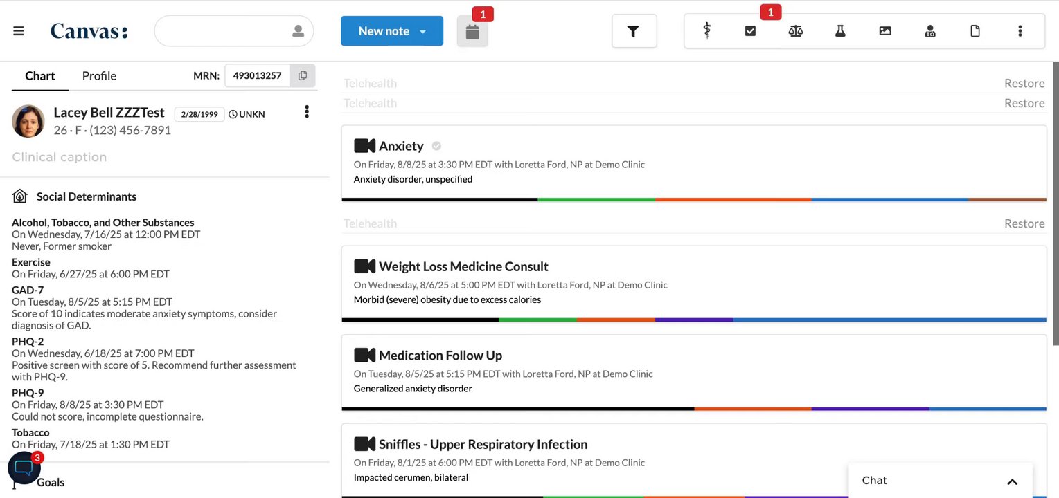Switch to the Profile tab
The width and height of the screenshot is (1059, 498).
click(x=99, y=76)
